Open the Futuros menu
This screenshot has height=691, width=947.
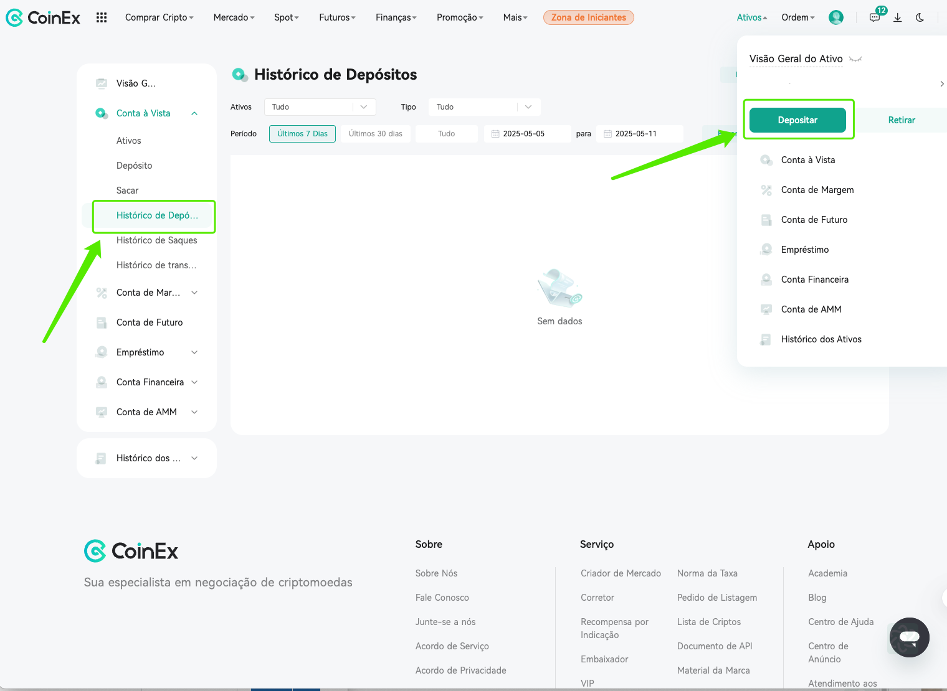pyautogui.click(x=337, y=17)
